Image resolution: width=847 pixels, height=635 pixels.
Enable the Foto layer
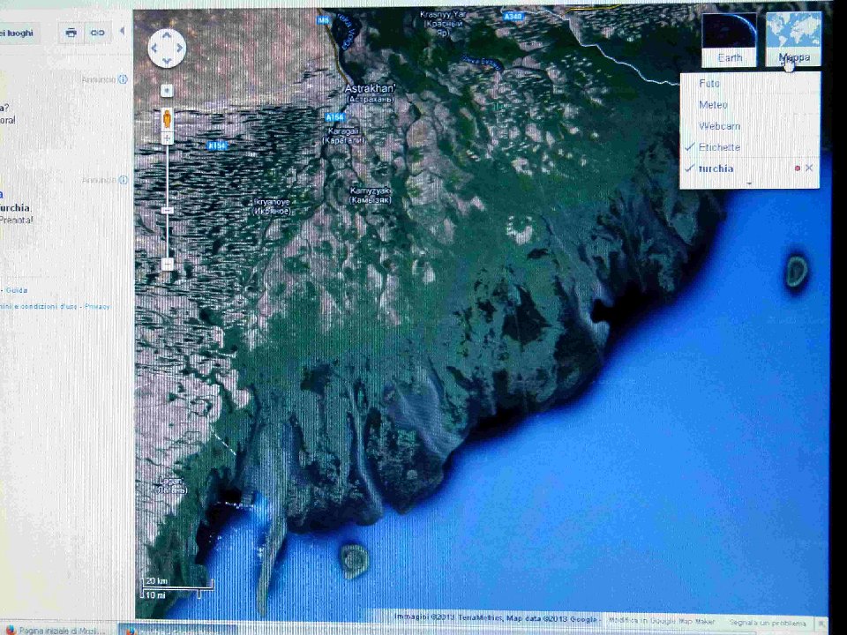pos(749,84)
